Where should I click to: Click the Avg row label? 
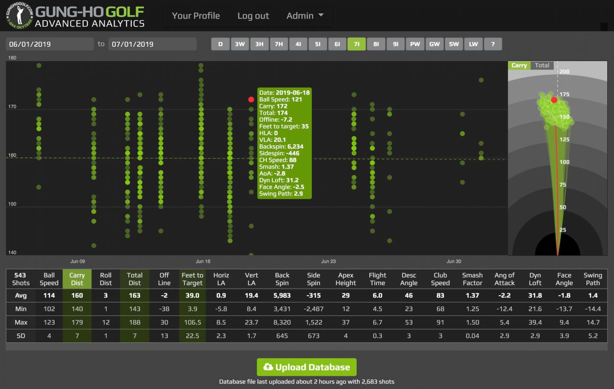(21, 296)
